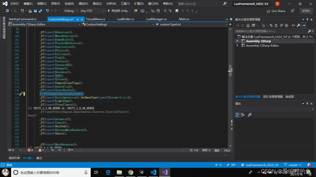Open Visual Studio Code from the taskbar
This screenshot has width=316, height=177.
(153, 172)
